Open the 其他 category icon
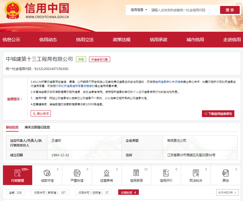 coord(225,173)
